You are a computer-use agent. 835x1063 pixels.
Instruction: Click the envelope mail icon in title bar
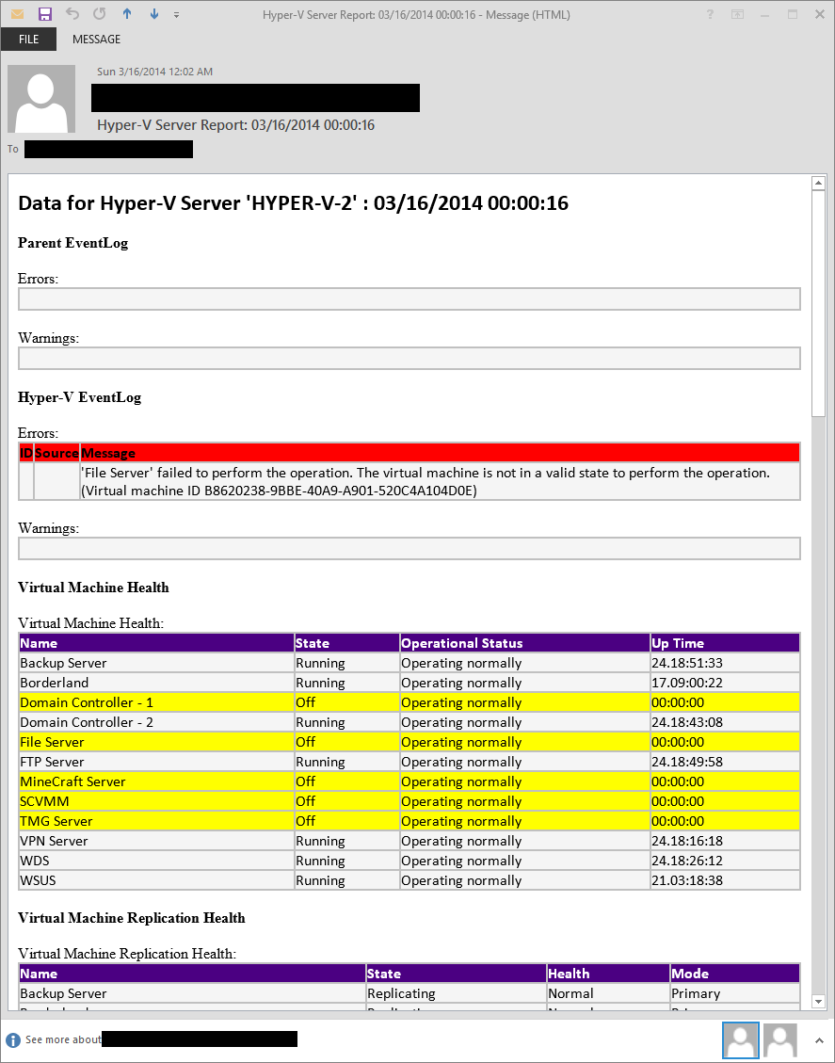coord(17,13)
